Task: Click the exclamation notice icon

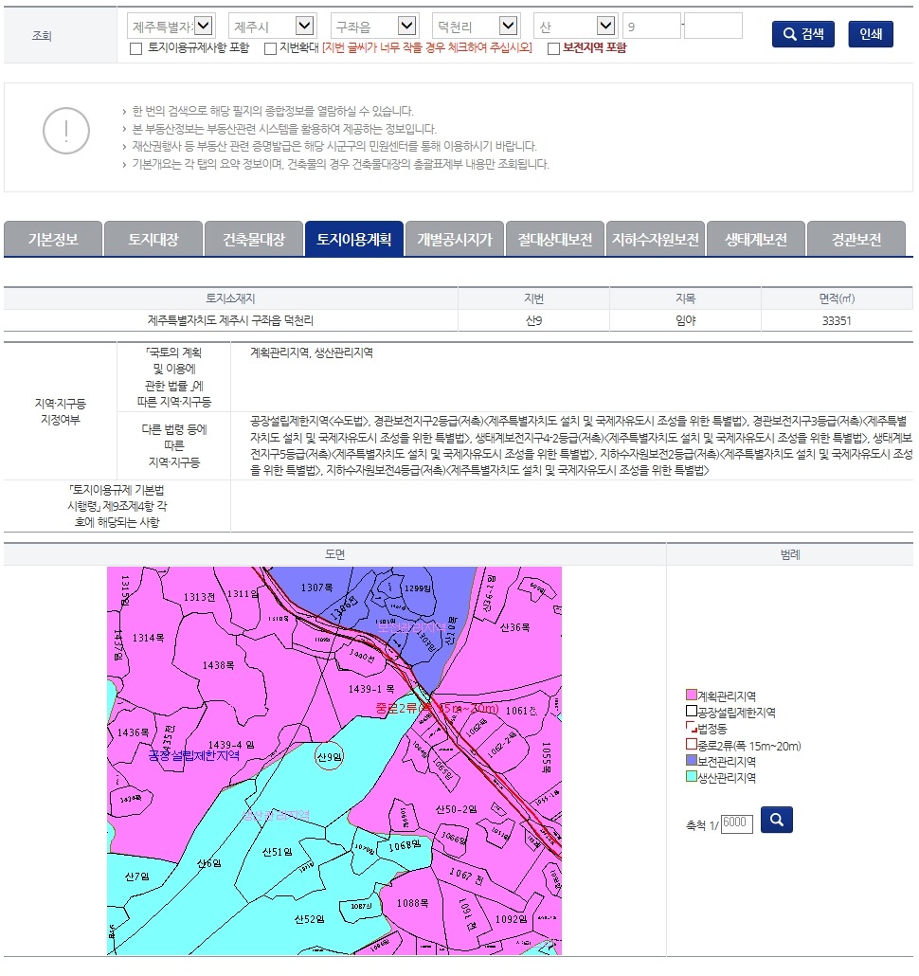Action: coord(66,131)
